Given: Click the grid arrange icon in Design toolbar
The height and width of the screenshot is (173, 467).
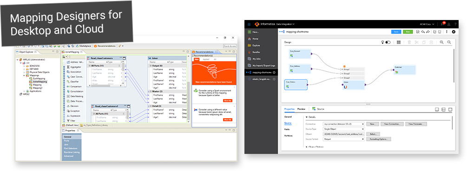Looking at the screenshot, I should point(399,42).
